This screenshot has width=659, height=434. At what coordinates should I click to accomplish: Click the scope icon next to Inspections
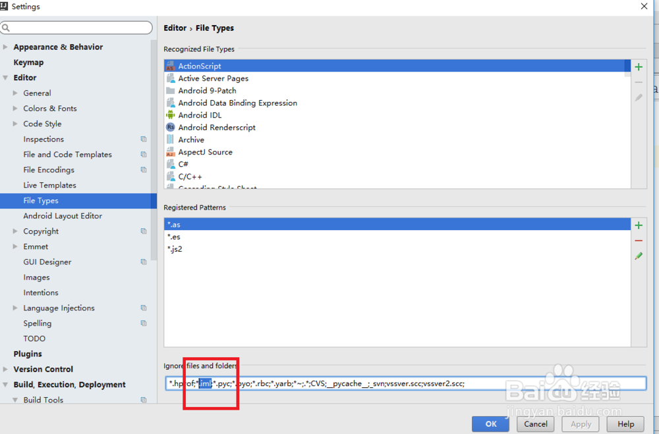pos(143,139)
